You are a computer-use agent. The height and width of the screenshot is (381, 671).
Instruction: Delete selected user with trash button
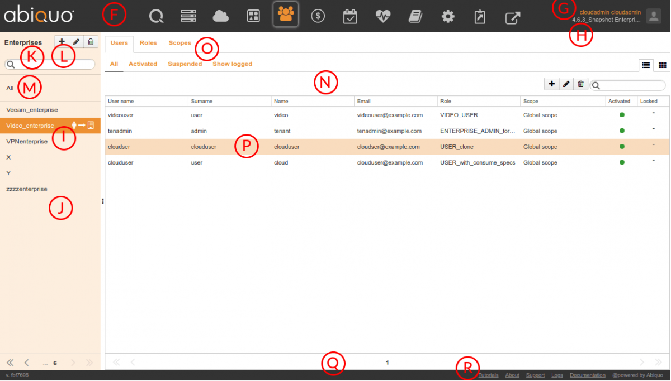pyautogui.click(x=581, y=84)
